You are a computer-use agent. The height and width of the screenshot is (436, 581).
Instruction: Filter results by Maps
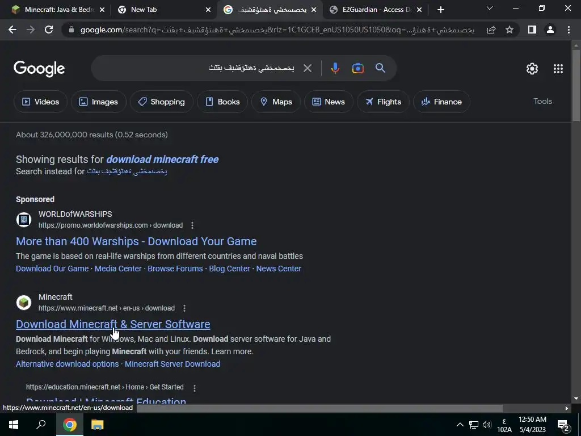click(276, 102)
